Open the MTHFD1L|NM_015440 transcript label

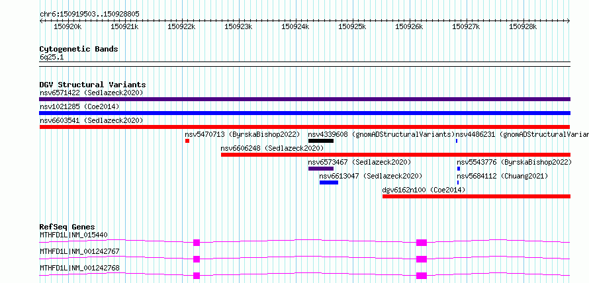[x=73, y=235]
